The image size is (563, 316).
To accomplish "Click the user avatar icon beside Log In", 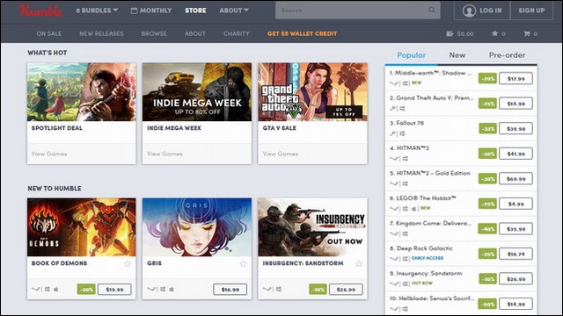I will click(469, 11).
